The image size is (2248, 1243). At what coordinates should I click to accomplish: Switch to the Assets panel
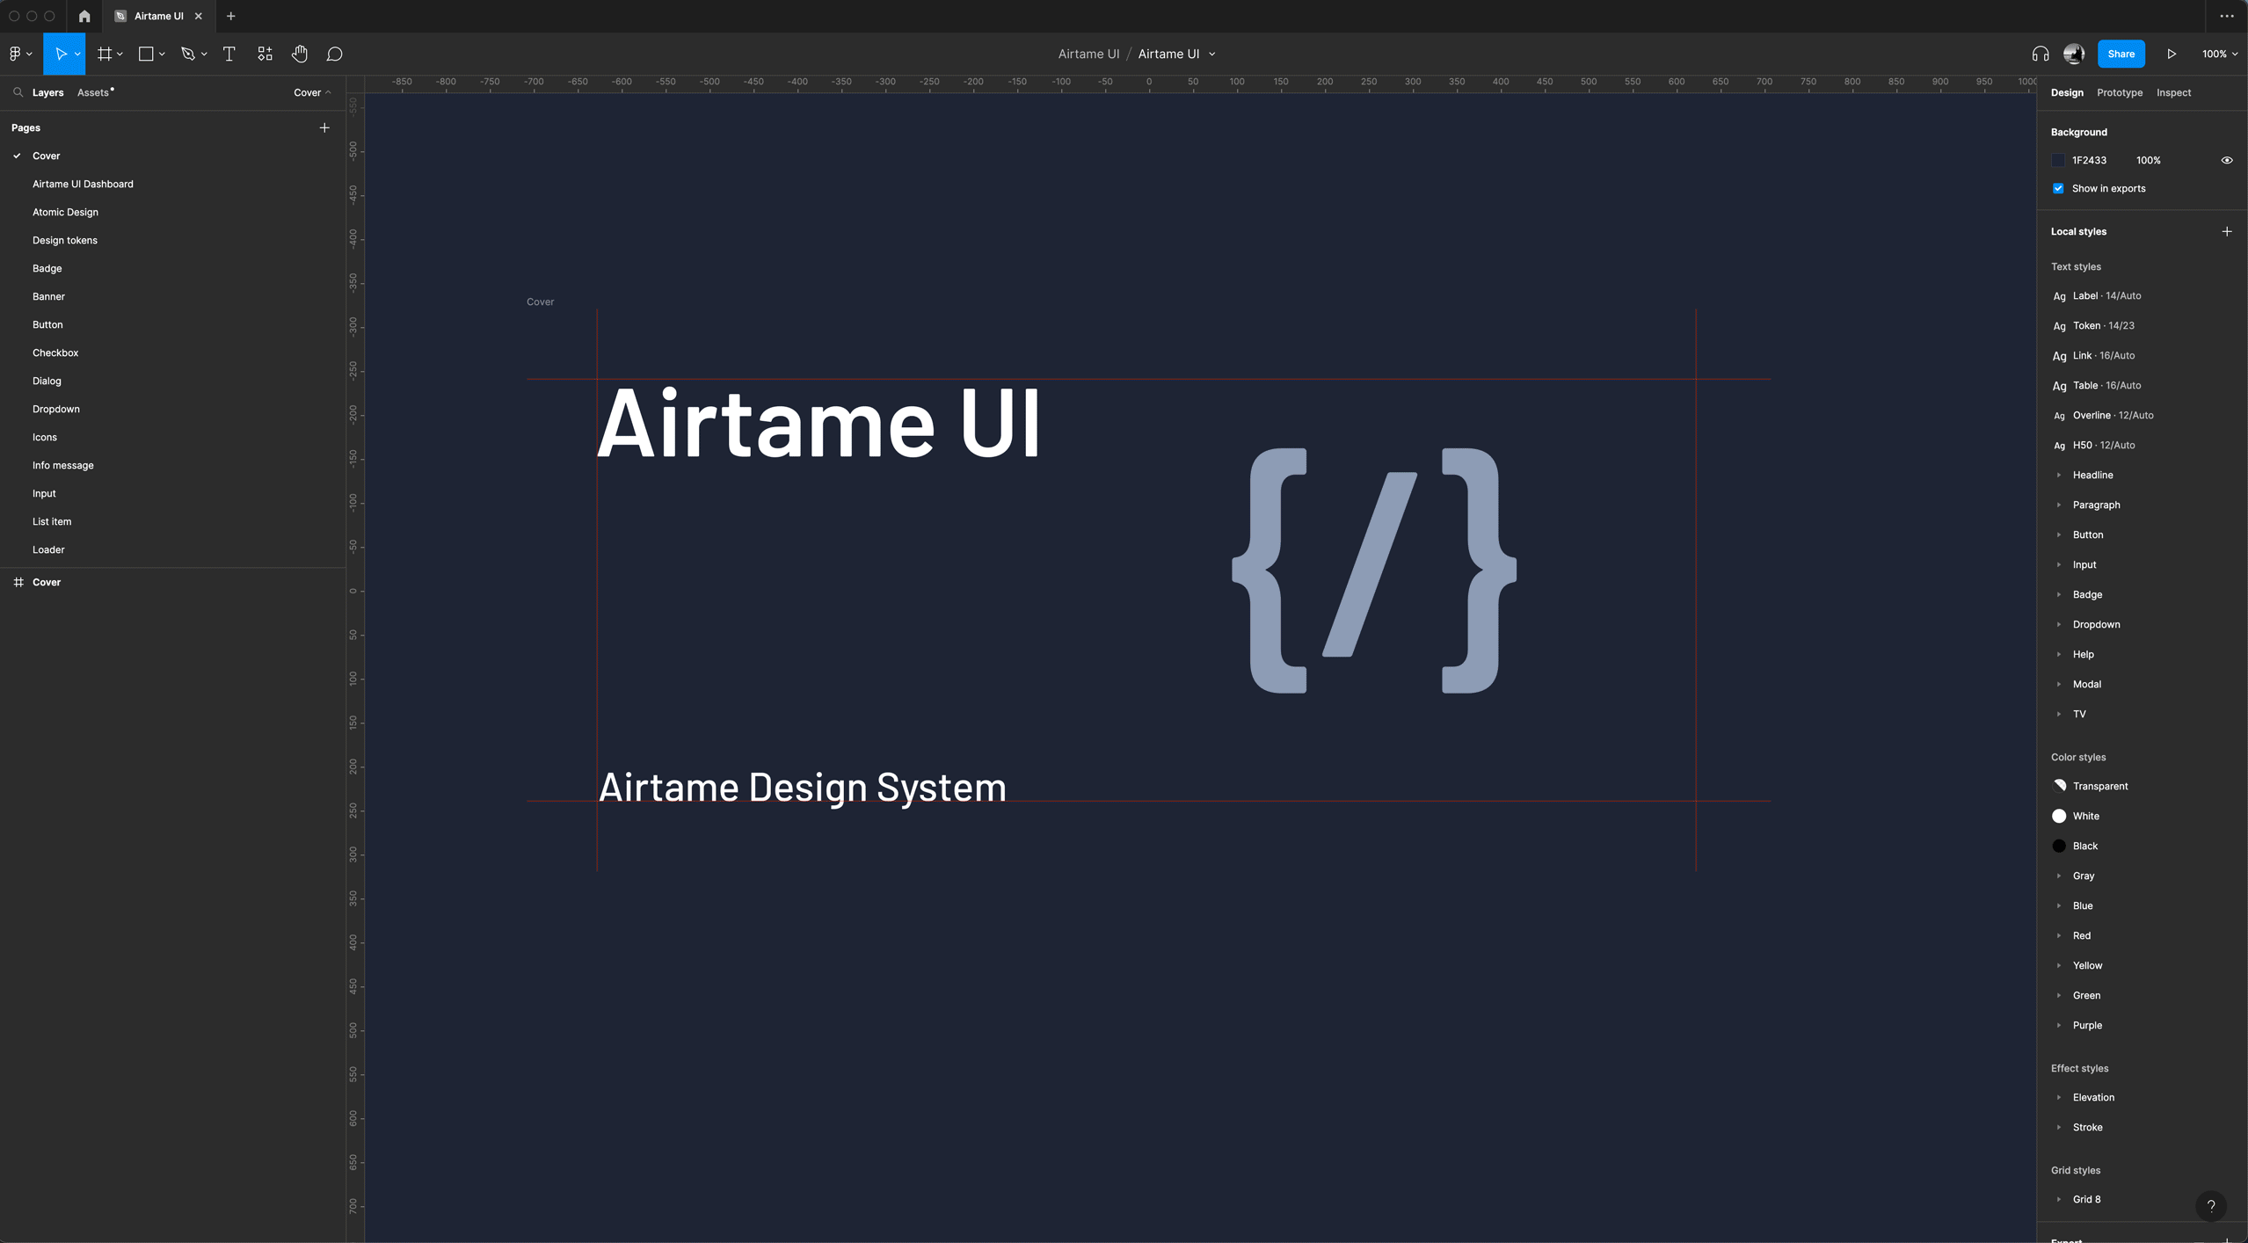tap(92, 92)
